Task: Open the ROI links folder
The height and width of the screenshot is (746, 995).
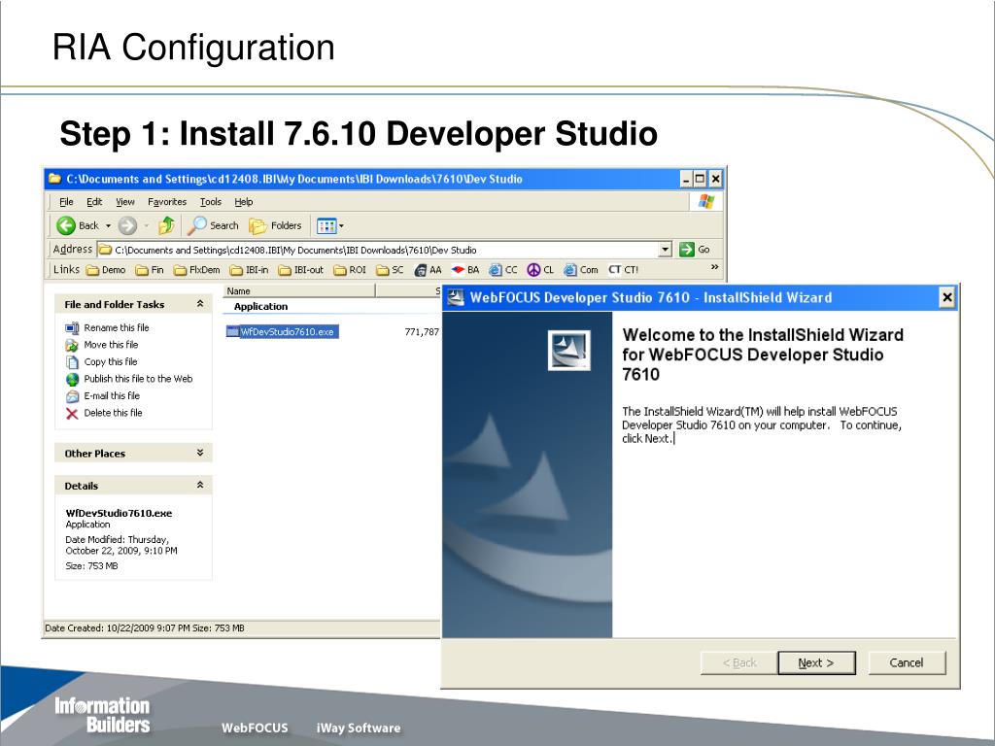Action: pyautogui.click(x=350, y=270)
